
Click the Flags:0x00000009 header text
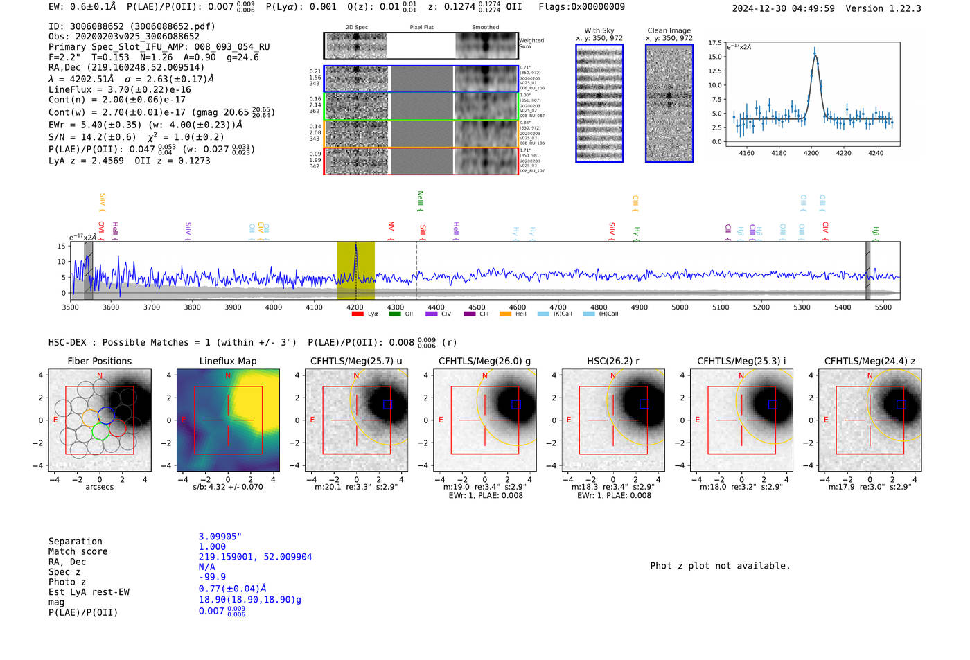582,7
